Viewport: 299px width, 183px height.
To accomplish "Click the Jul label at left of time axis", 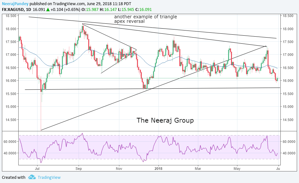I will [37, 169].
